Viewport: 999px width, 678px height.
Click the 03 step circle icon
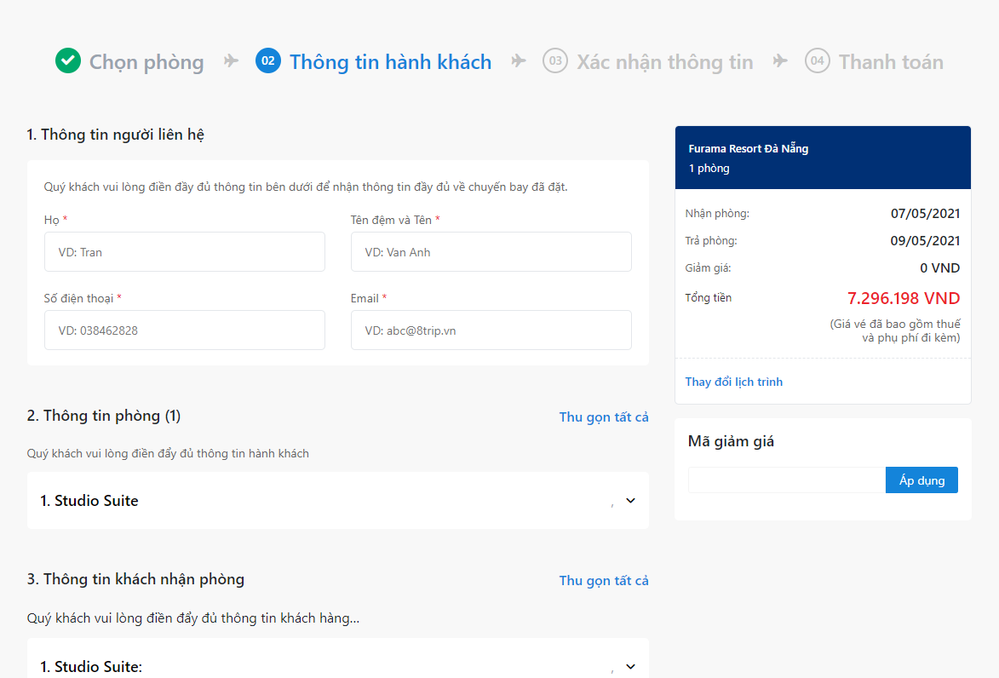pyautogui.click(x=555, y=61)
